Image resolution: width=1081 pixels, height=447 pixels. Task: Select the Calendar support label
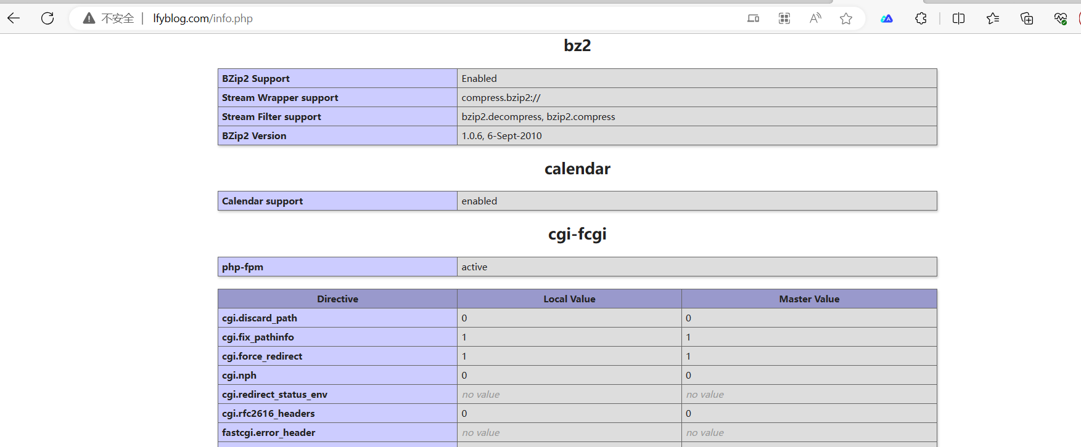coord(262,201)
